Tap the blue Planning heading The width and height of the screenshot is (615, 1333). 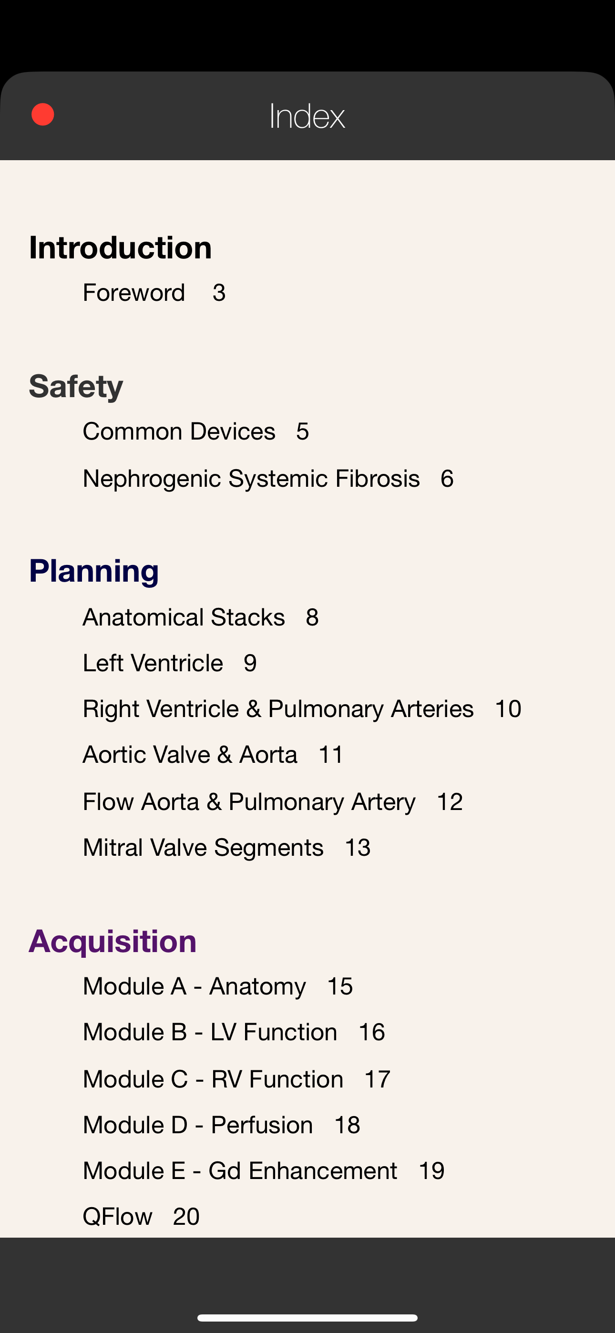94,571
